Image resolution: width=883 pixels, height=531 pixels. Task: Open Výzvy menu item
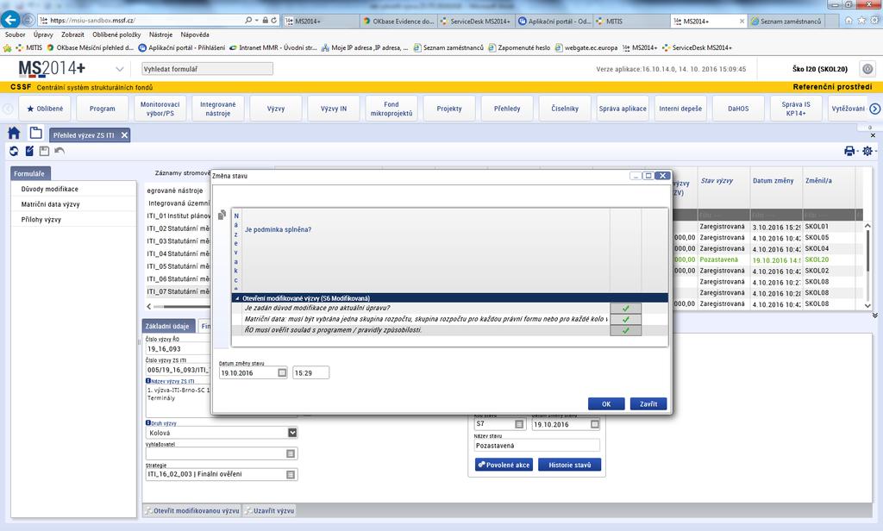click(x=276, y=109)
